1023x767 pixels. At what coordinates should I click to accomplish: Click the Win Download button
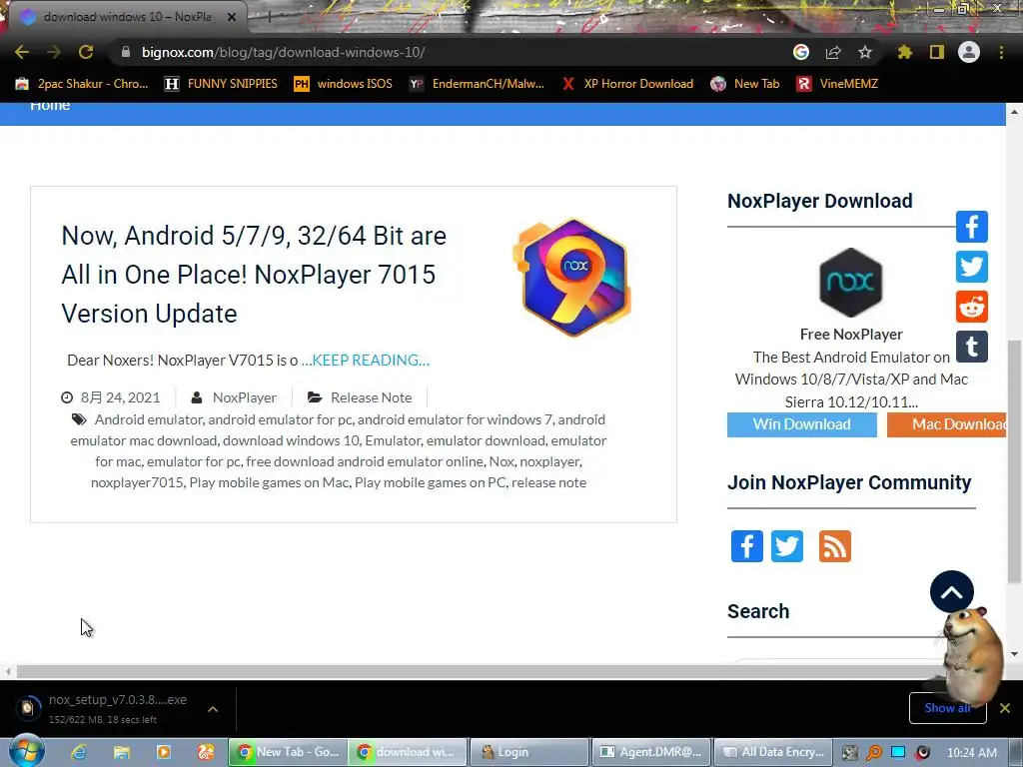[x=802, y=424]
